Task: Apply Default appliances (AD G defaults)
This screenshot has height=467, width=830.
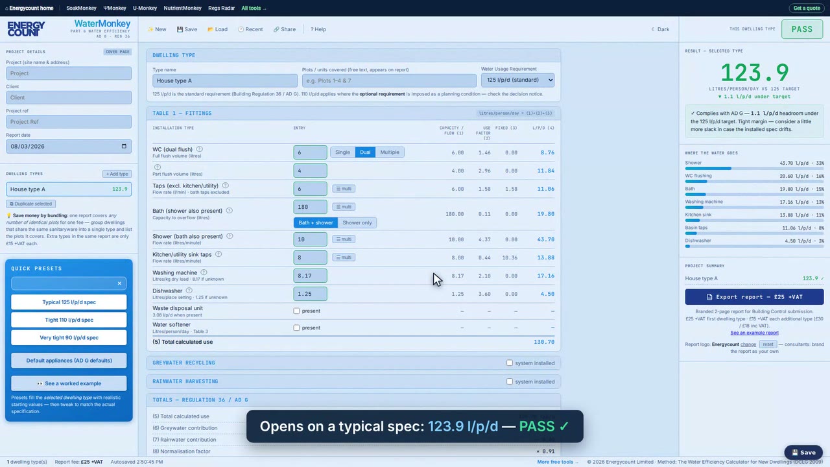Action: [69, 361]
